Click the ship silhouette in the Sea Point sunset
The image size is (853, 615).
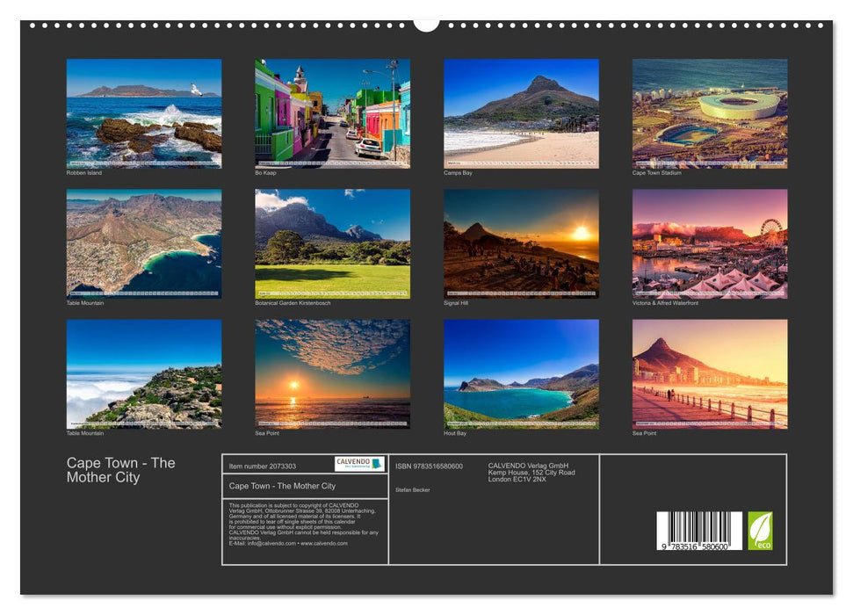coord(366,397)
